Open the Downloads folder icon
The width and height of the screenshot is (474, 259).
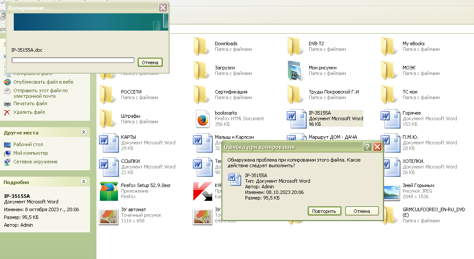click(x=201, y=46)
